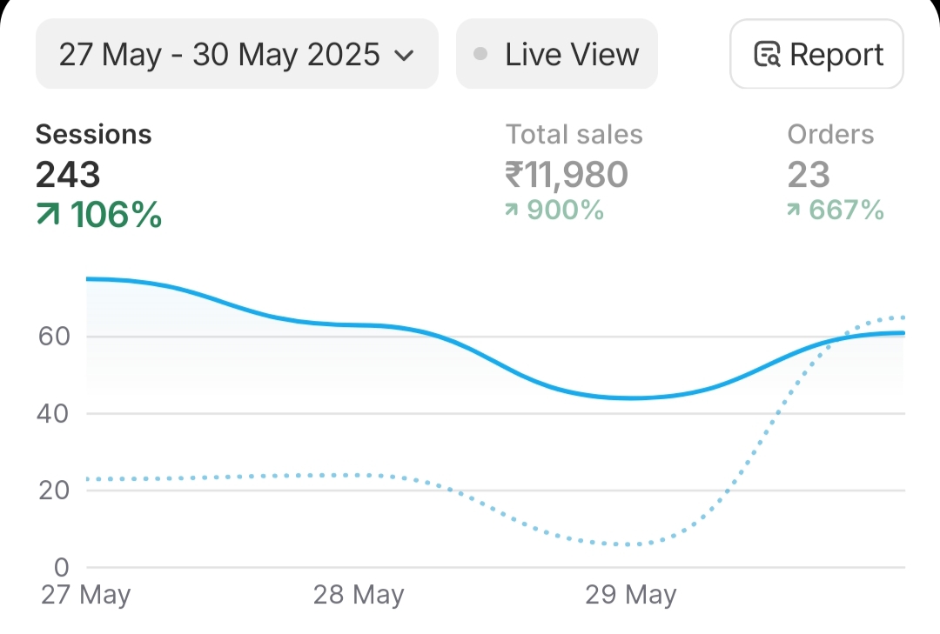This screenshot has width=940, height=634.
Task: Open the Report button
Action: point(816,55)
